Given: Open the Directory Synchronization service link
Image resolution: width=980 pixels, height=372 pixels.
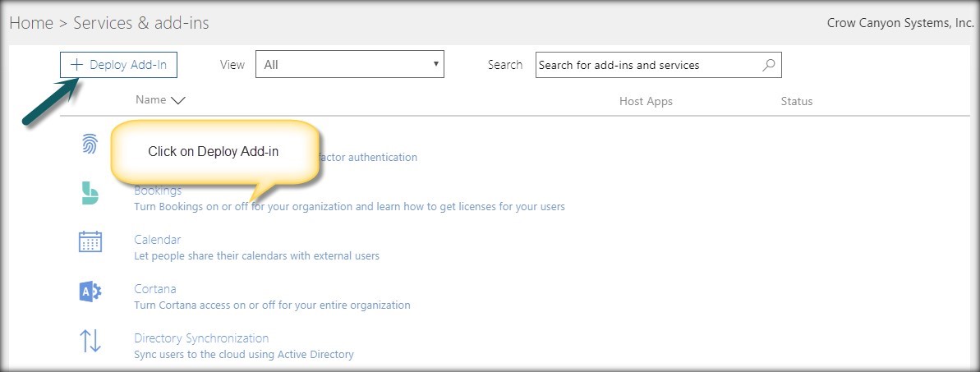Looking at the screenshot, I should (201, 338).
